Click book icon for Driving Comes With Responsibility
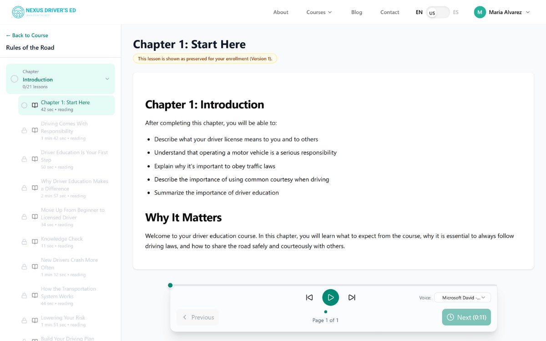 pos(35,130)
